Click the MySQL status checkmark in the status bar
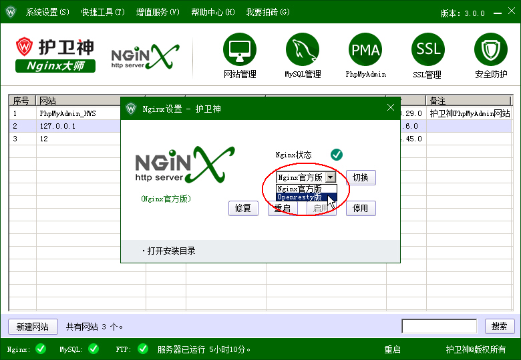 tap(93, 349)
